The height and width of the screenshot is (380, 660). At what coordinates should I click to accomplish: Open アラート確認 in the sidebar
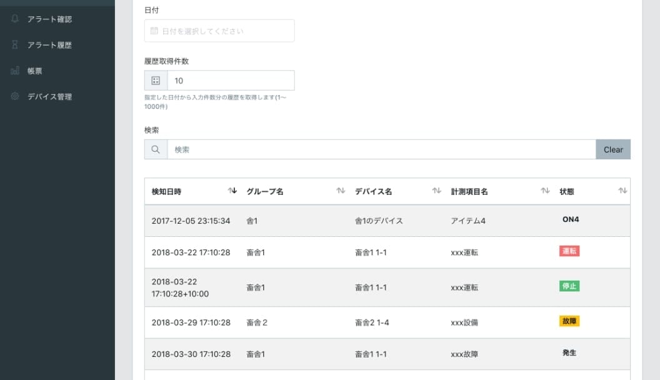point(49,19)
